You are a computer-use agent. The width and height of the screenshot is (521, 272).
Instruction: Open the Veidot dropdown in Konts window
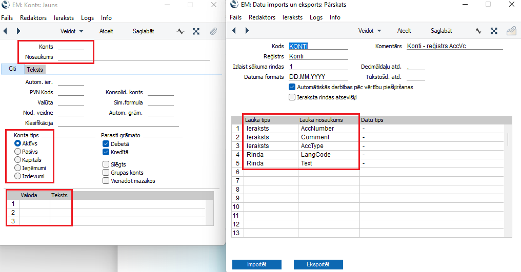click(71, 31)
